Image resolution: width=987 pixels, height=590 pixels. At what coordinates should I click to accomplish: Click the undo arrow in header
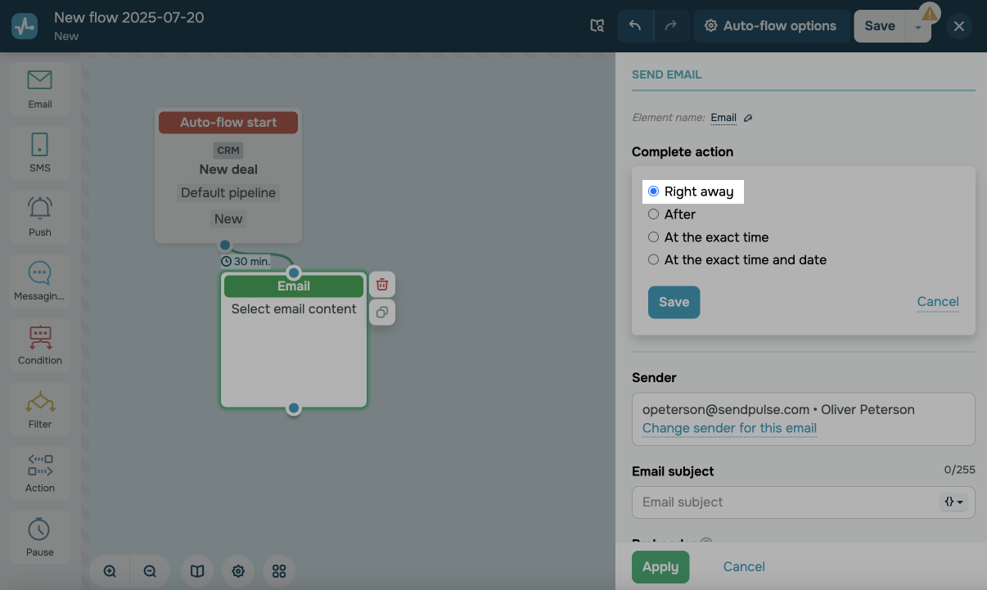pyautogui.click(x=635, y=26)
